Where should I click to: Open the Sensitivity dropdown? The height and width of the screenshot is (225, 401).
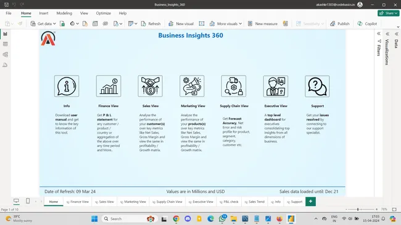click(310, 24)
